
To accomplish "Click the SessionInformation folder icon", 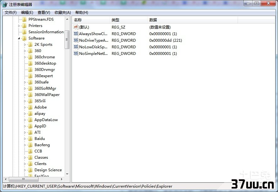I will pyautogui.click(x=24, y=32).
